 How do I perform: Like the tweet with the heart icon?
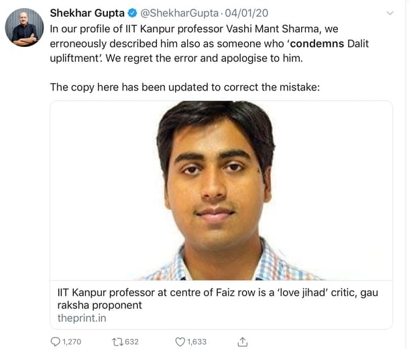(x=180, y=342)
